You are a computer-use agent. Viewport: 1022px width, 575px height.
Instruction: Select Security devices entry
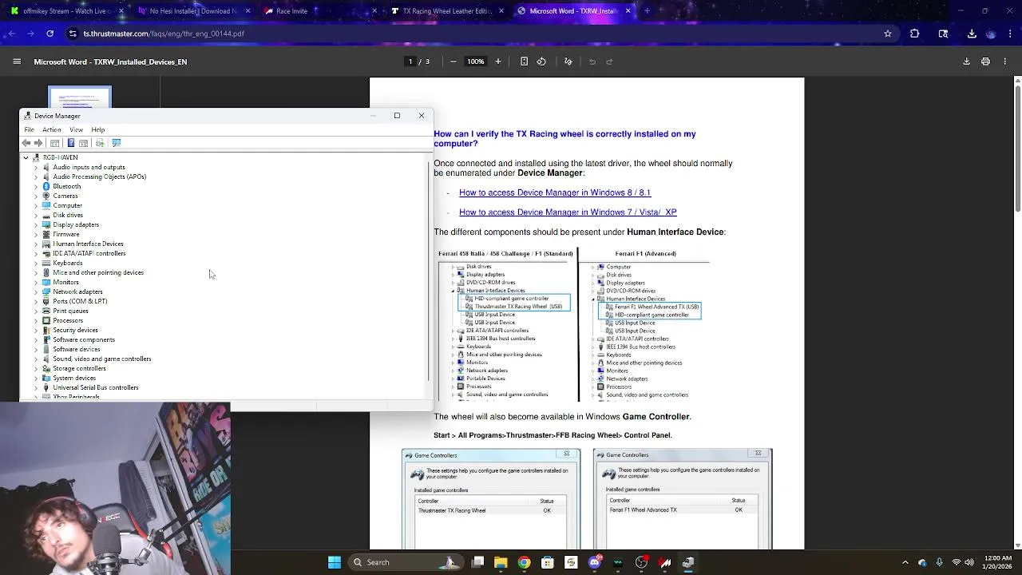point(75,330)
